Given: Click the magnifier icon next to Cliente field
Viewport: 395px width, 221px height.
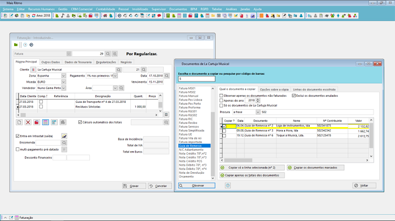Looking at the screenshot, I should point(118,70).
